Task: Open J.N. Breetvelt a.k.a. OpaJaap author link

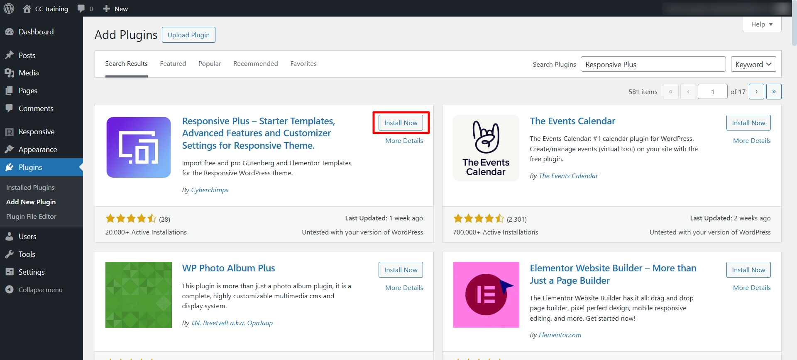Action: pos(232,323)
